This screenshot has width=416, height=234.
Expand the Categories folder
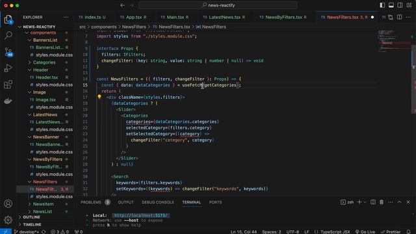[45, 62]
